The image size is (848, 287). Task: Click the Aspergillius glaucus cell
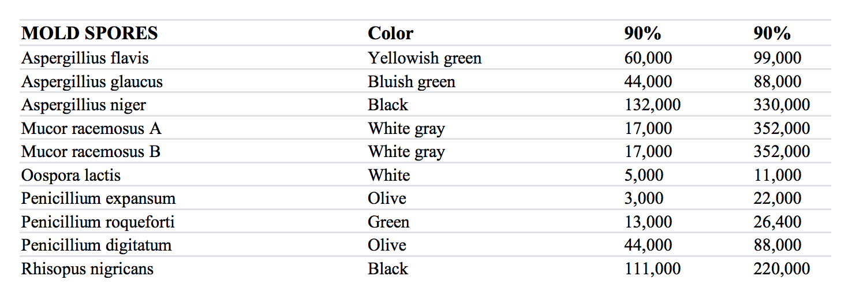(92, 81)
